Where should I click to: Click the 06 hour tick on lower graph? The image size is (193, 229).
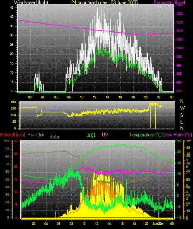(x=58, y=224)
